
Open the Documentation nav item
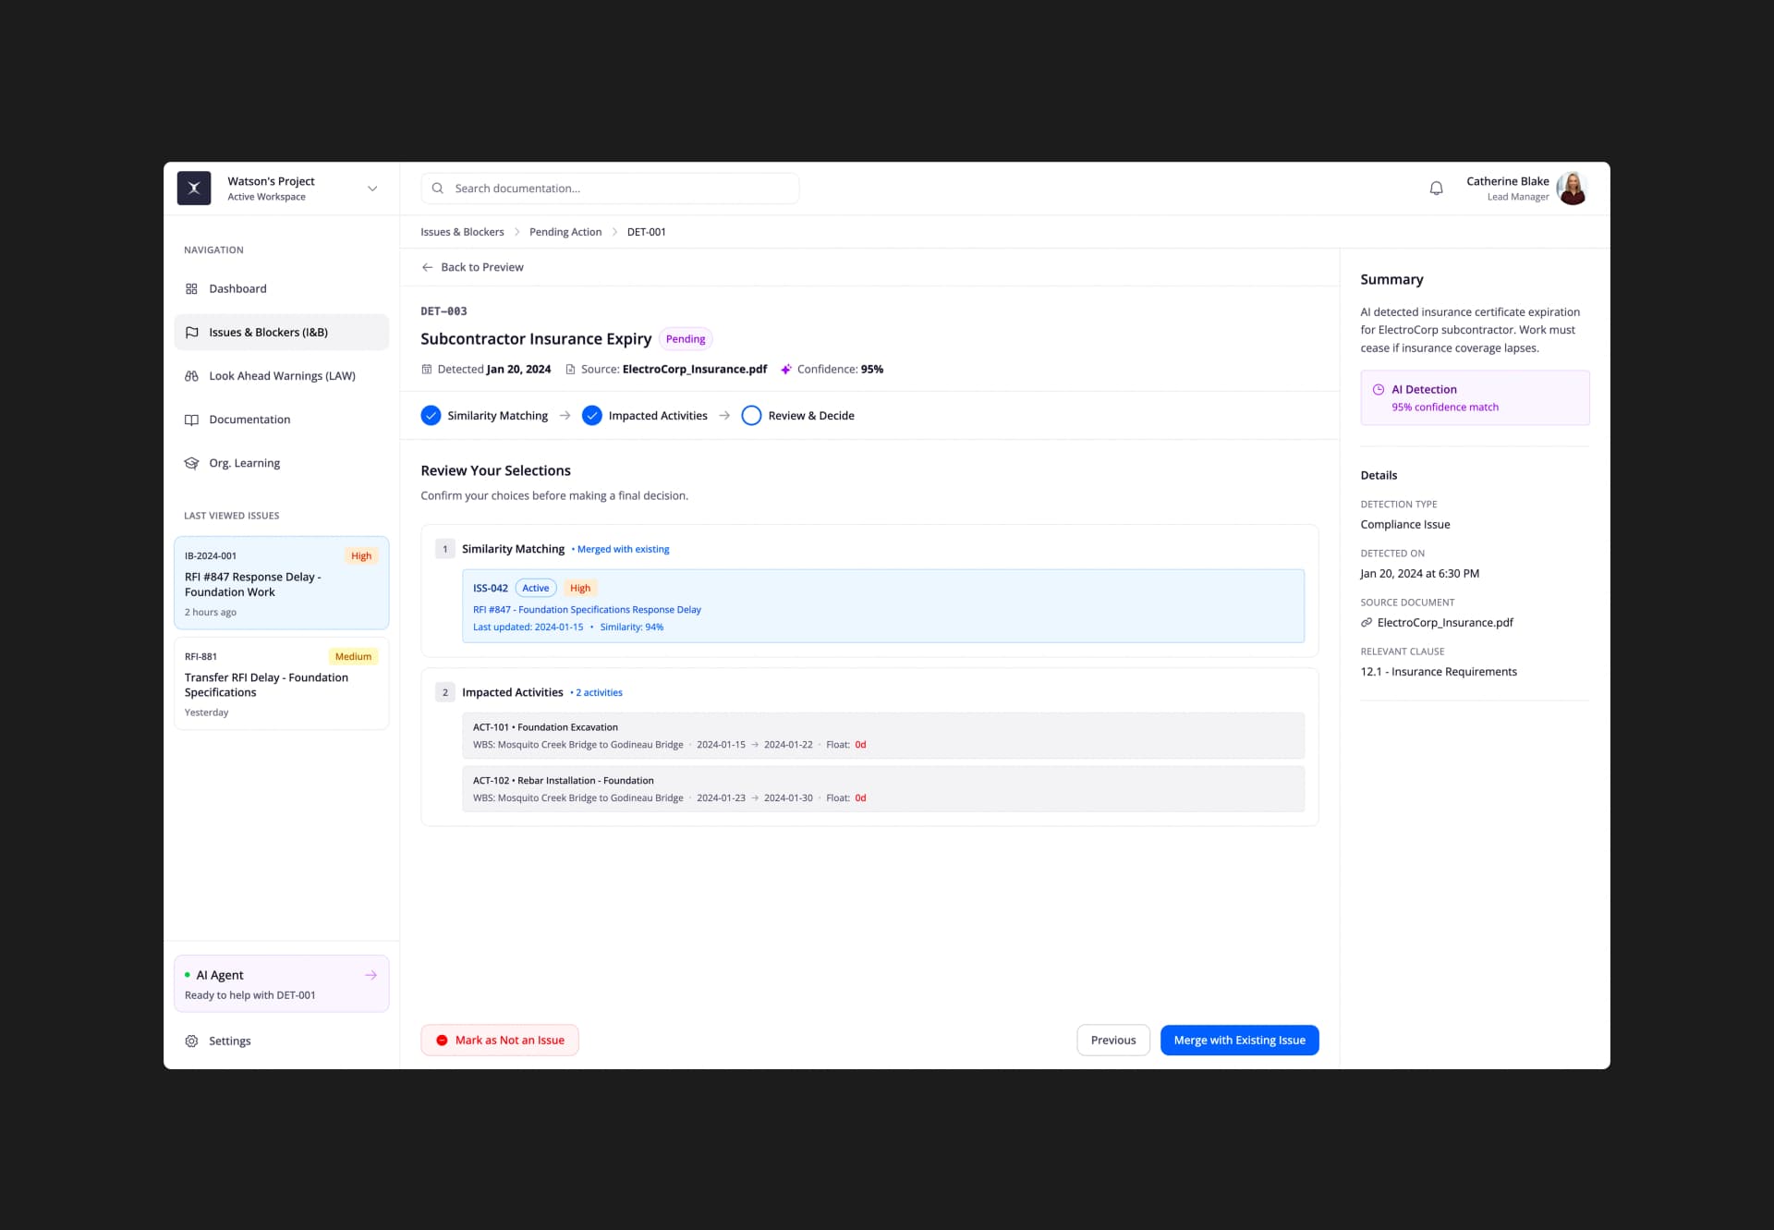281,420
